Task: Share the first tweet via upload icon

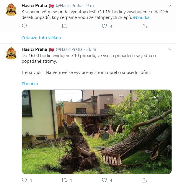Action: tap(144, 26)
